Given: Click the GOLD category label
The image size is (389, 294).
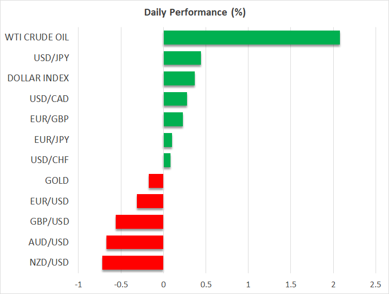Looking at the screenshot, I should (x=57, y=181).
